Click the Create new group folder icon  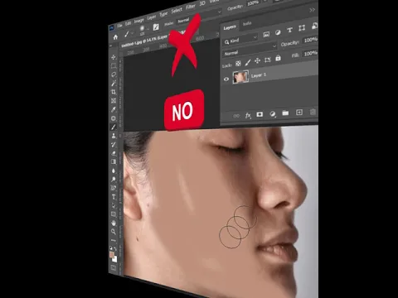coord(285,113)
